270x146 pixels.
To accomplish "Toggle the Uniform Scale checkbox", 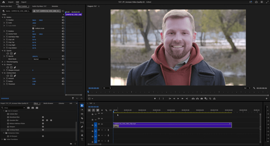I will 33,28.
